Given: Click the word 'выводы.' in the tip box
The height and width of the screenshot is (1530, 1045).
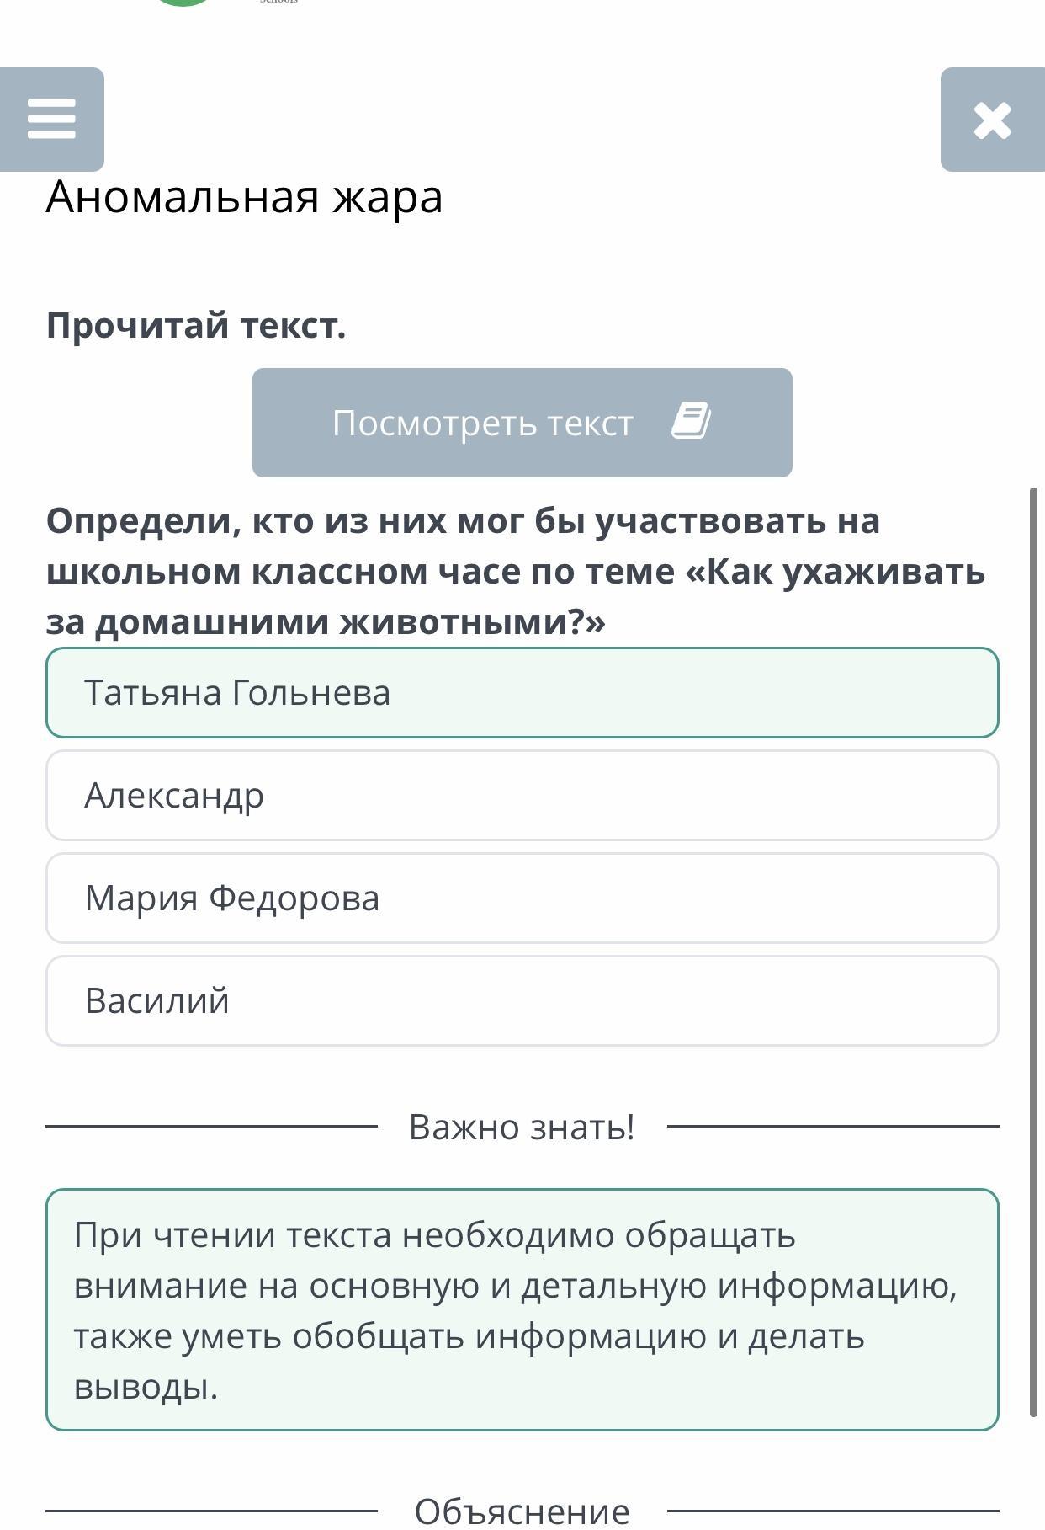Looking at the screenshot, I should (146, 1387).
